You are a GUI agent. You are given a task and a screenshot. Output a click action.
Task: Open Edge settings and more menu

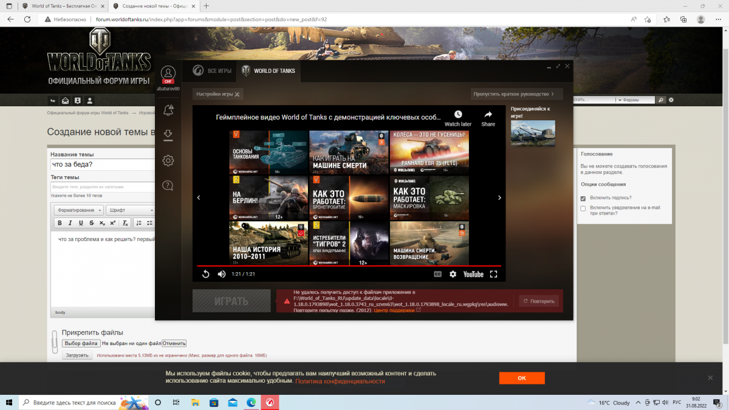coord(718,19)
